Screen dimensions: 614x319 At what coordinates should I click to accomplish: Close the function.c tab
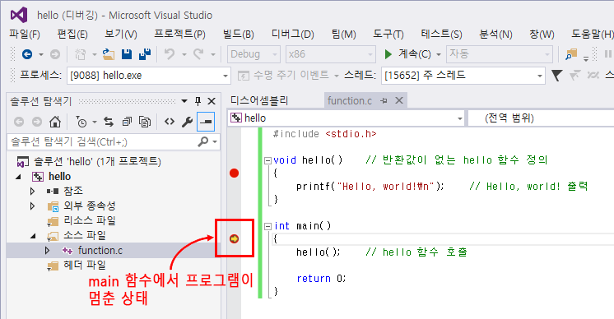pos(399,101)
